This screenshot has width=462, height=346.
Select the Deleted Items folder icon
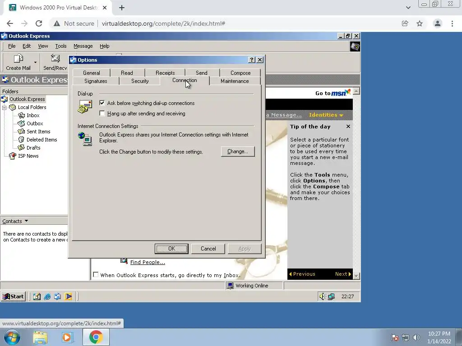point(22,140)
